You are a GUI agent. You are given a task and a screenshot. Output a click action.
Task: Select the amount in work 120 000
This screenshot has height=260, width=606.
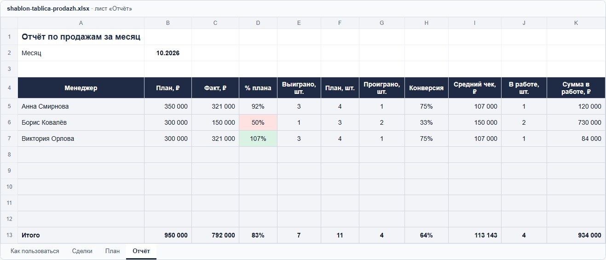coord(576,106)
